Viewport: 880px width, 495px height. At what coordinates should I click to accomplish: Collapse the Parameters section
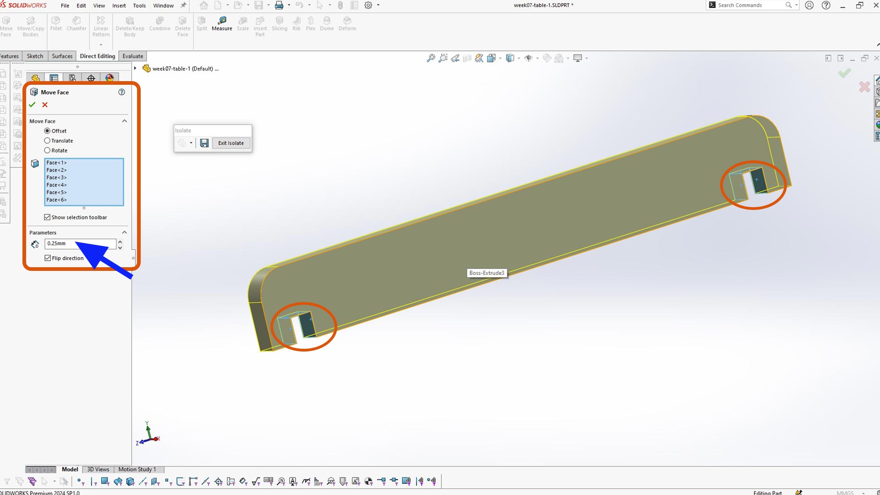point(124,232)
